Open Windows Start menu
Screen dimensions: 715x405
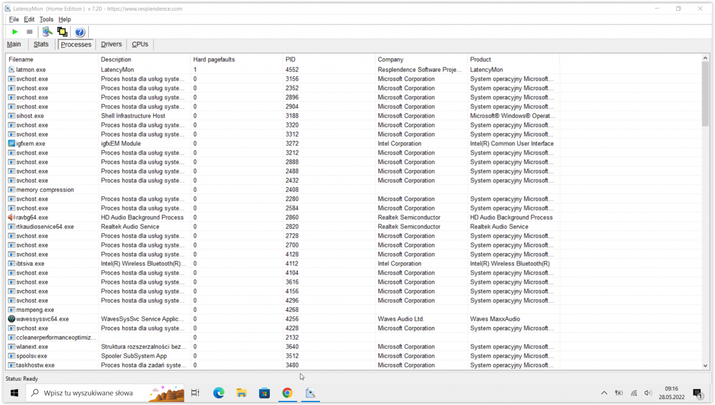click(x=14, y=393)
